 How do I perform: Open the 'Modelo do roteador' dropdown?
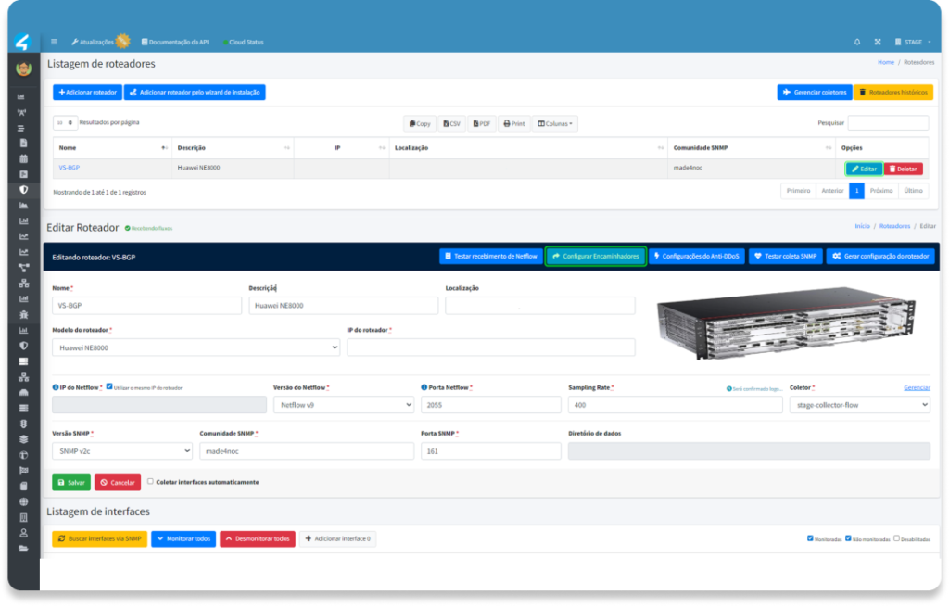coord(196,347)
